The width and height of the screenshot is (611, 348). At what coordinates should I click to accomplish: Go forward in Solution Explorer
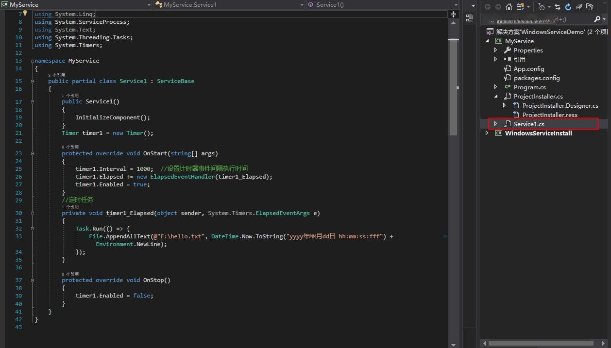pyautogui.click(x=498, y=7)
